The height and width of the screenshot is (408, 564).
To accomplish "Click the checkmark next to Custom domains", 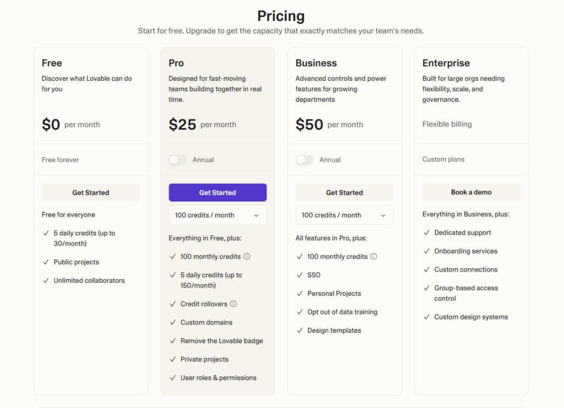I will pos(172,323).
